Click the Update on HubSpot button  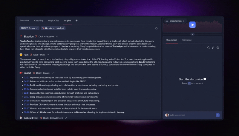pos(53,28)
